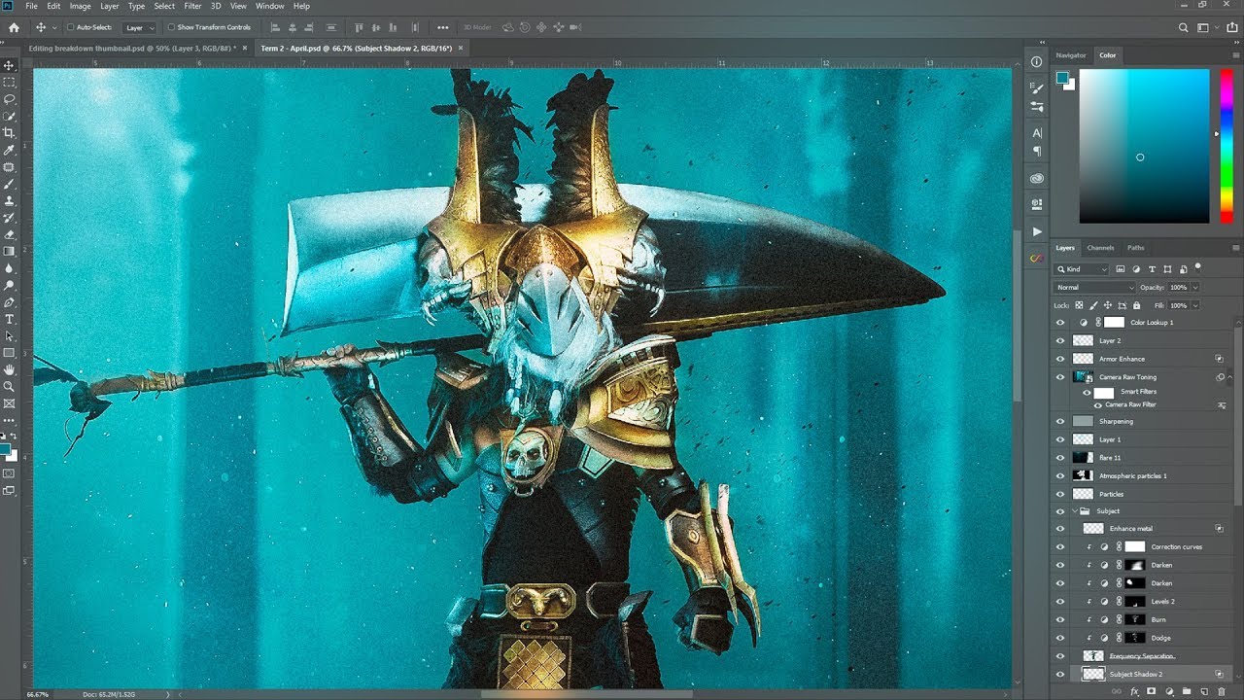Open the Filter menu

[x=192, y=6]
